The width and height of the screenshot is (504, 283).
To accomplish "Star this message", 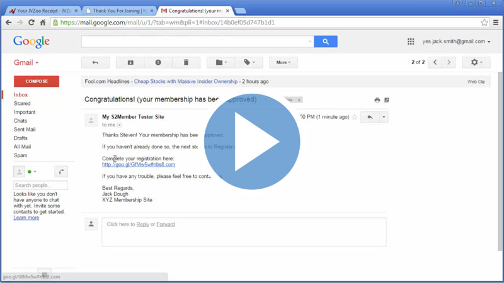I will point(355,117).
